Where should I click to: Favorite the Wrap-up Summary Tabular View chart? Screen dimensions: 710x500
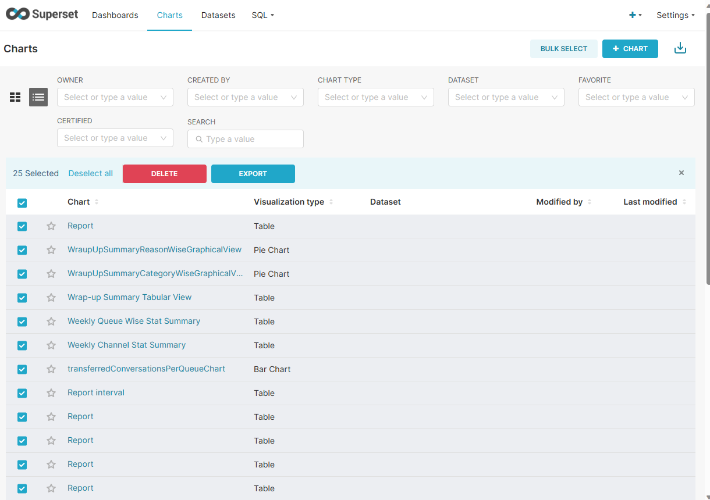point(51,298)
